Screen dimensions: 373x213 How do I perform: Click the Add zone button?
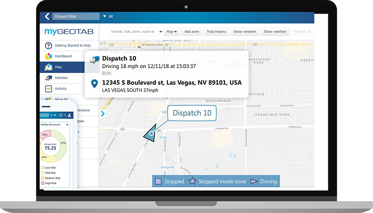(192, 32)
